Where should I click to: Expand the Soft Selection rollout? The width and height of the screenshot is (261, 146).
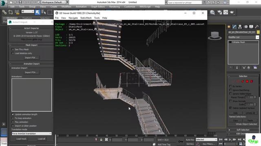pyautogui.click(x=243, y=130)
